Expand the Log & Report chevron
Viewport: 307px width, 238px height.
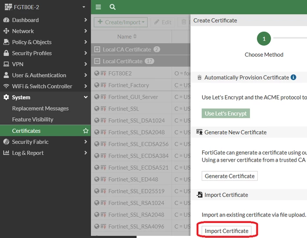[86, 153]
